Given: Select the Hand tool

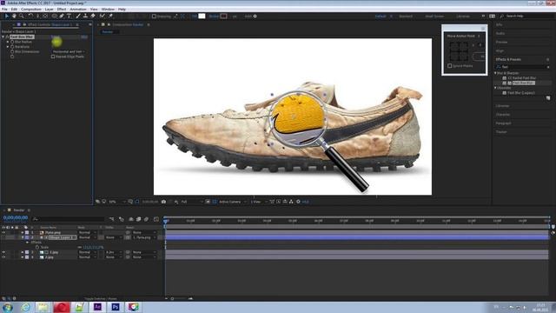Looking at the screenshot, I should (14, 16).
